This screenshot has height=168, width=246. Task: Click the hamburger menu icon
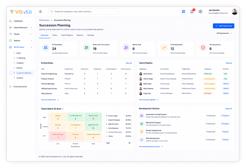[x=40, y=12]
